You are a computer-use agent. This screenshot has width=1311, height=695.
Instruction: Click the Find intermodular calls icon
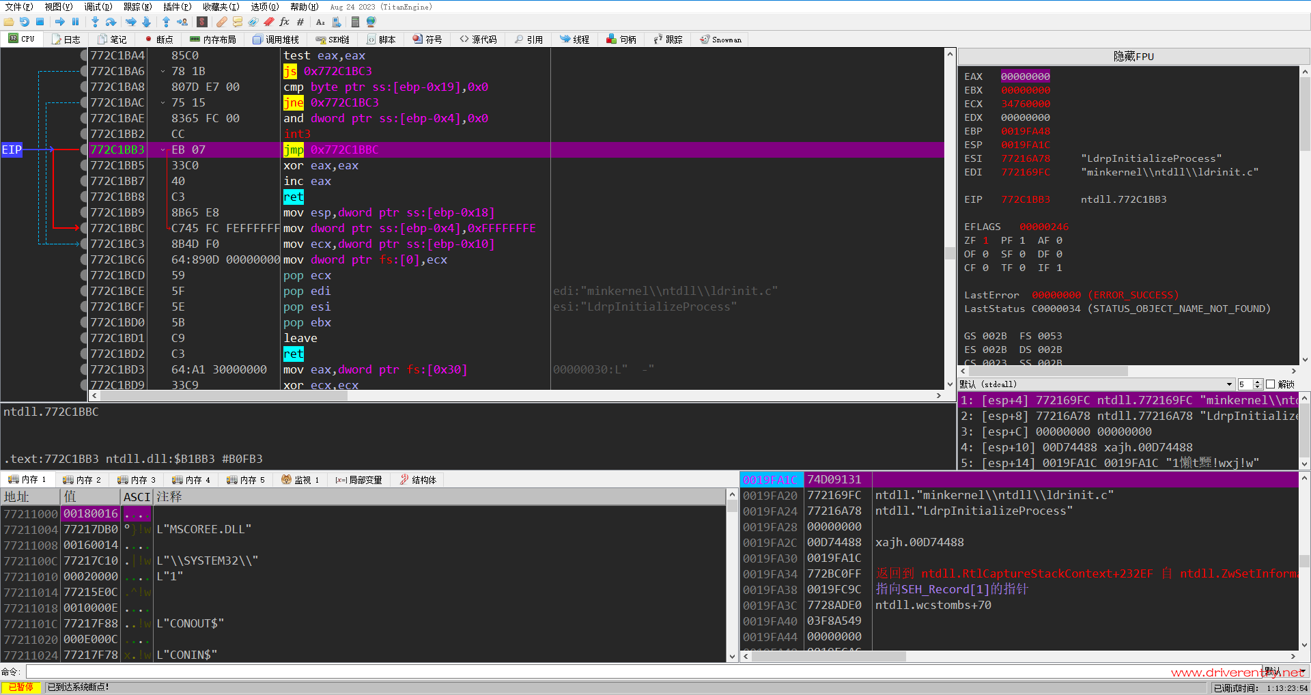coord(336,22)
